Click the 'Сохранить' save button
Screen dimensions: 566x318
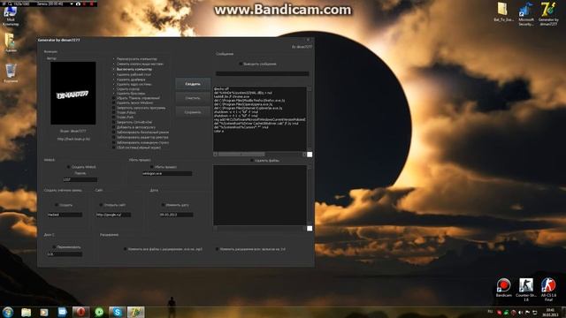193,112
